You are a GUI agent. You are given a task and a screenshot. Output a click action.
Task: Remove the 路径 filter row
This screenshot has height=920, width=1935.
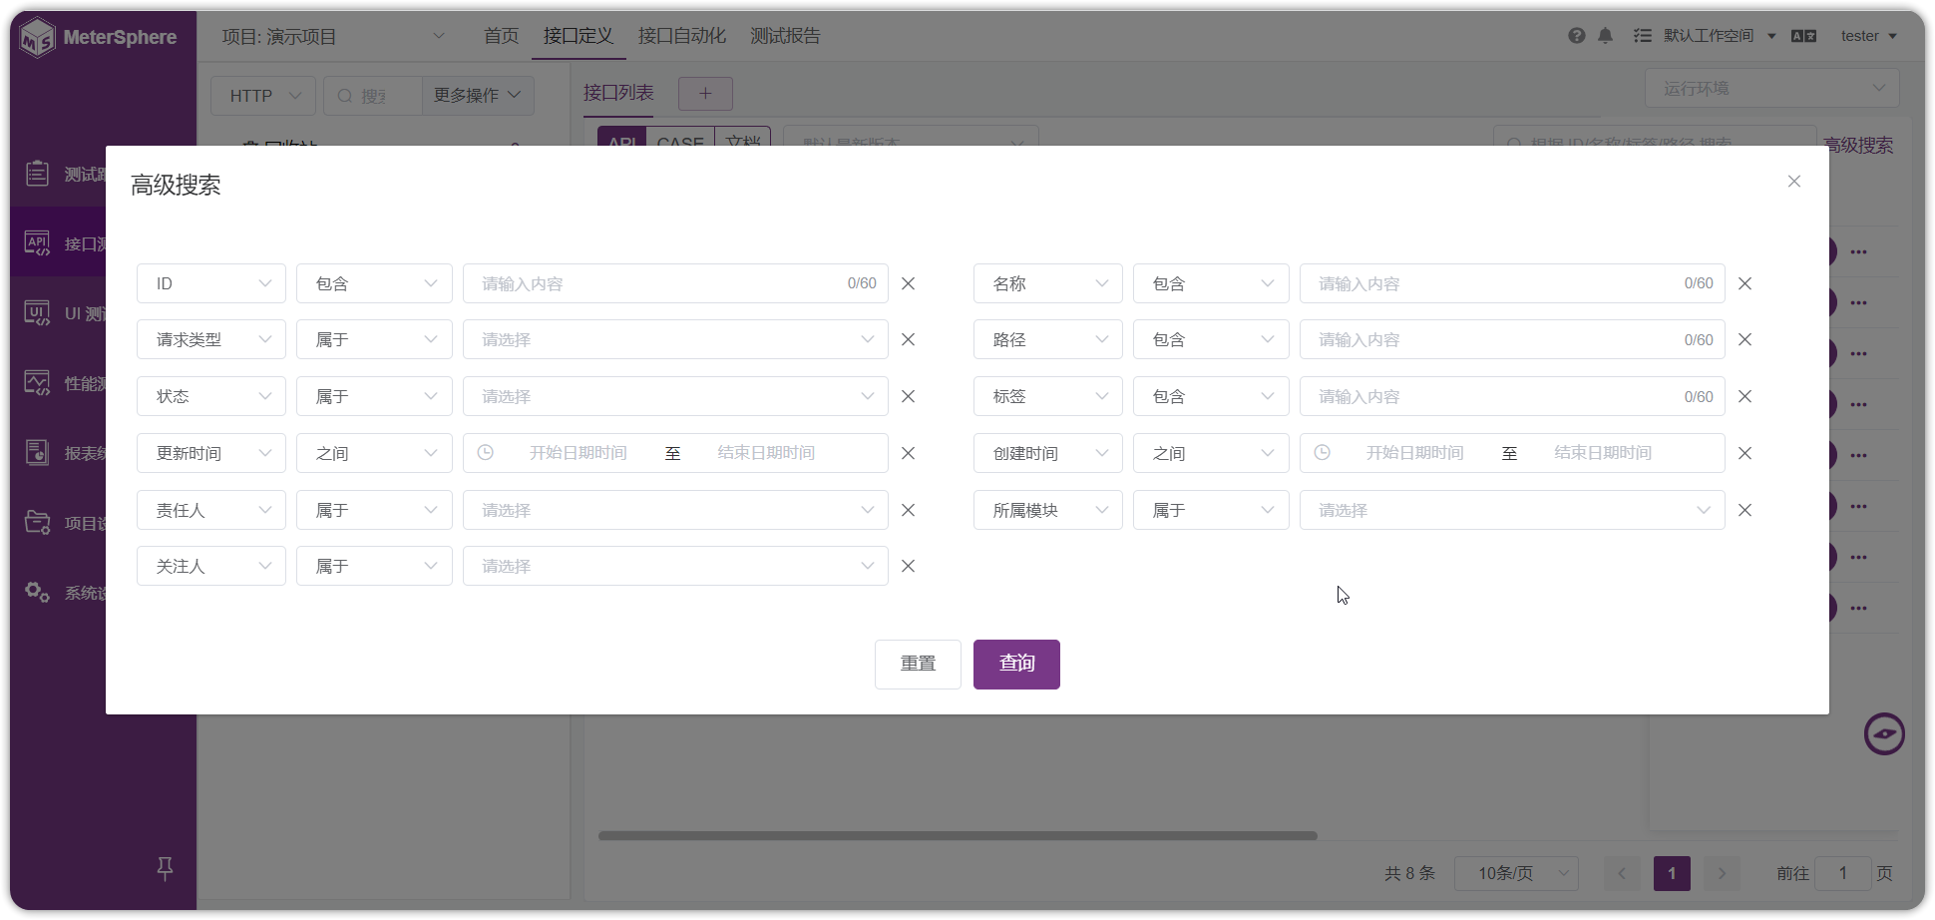tap(1744, 339)
